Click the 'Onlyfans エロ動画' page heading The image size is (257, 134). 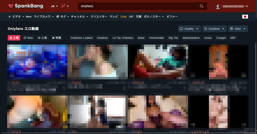pos(23,29)
